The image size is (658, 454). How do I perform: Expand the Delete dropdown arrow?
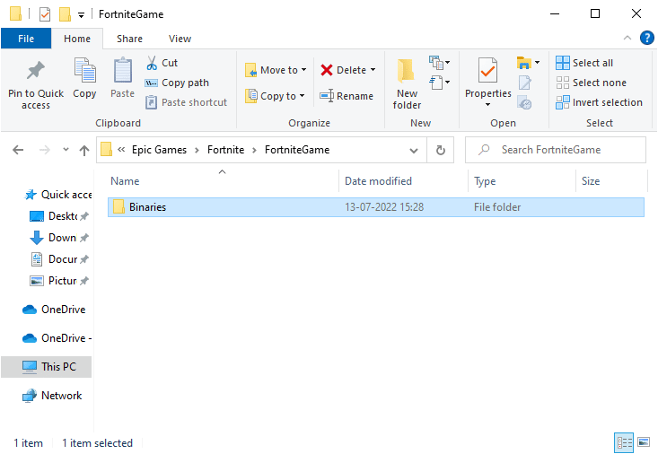pos(373,70)
